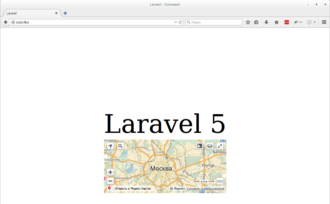Focus the address bar showing staticfiles
The height and width of the screenshot is (204, 330).
(92, 22)
